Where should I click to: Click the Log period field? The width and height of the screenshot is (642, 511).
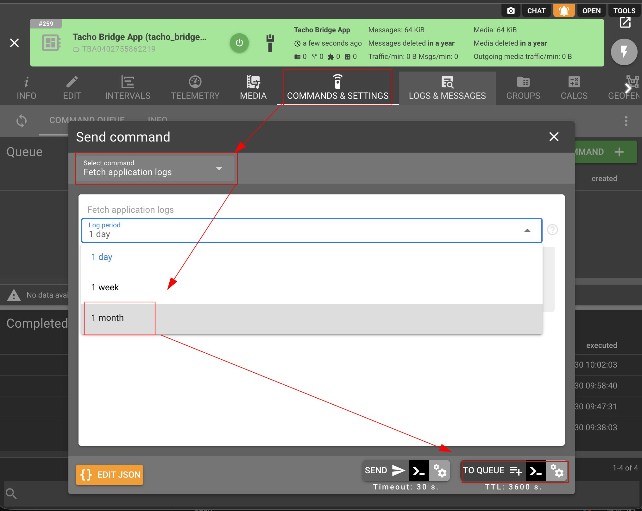coord(312,230)
